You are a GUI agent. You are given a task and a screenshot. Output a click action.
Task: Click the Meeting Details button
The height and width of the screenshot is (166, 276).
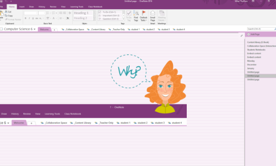point(162,16)
